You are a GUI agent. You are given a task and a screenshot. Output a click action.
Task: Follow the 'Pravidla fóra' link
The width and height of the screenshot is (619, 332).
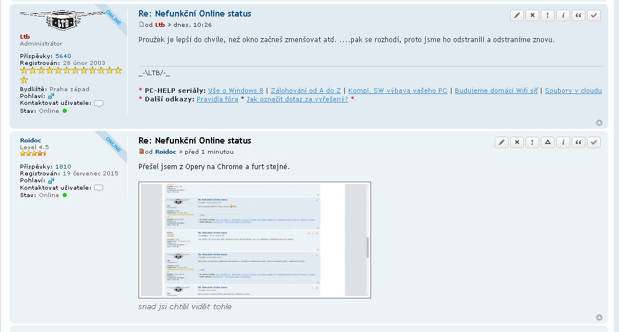tap(217, 99)
